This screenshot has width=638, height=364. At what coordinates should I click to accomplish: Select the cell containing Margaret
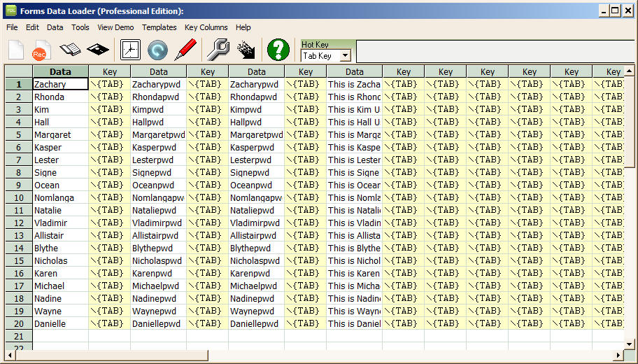(60, 135)
